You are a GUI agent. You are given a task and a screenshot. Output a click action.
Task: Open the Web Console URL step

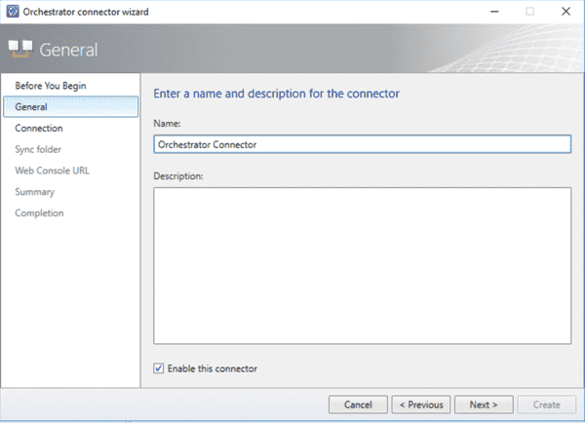coord(52,171)
